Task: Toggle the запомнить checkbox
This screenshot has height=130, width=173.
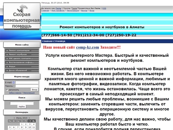Action: coord(7,90)
